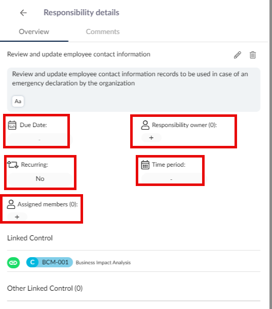
Task: Click the green link icon
Action: pos(13,263)
